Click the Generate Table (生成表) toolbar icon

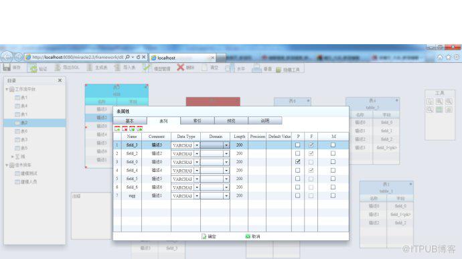tap(90, 68)
